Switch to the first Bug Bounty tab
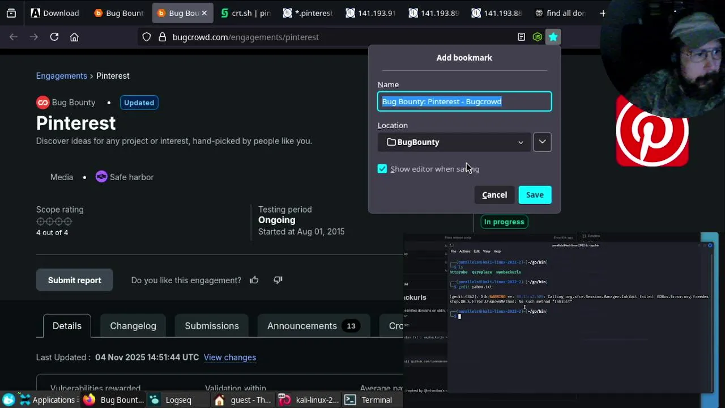This screenshot has width=725, height=408. click(119, 13)
